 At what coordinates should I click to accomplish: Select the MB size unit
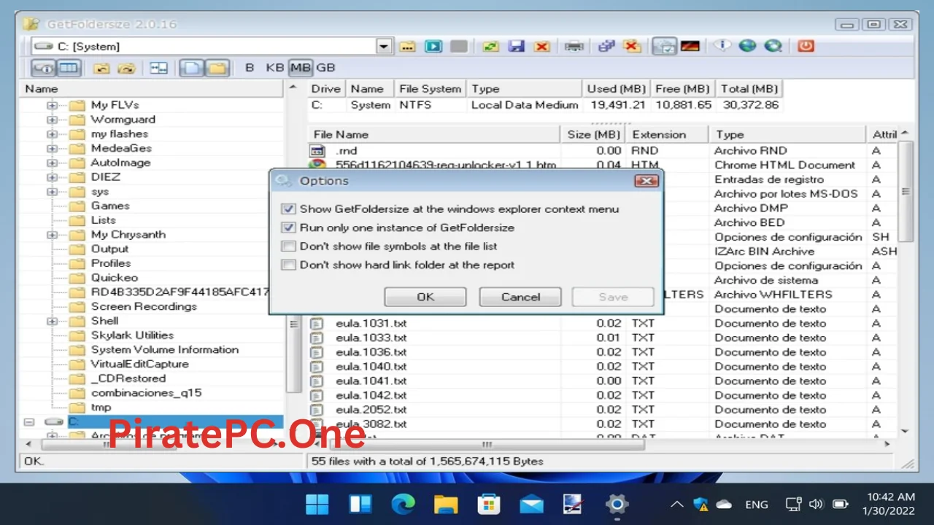(x=300, y=68)
